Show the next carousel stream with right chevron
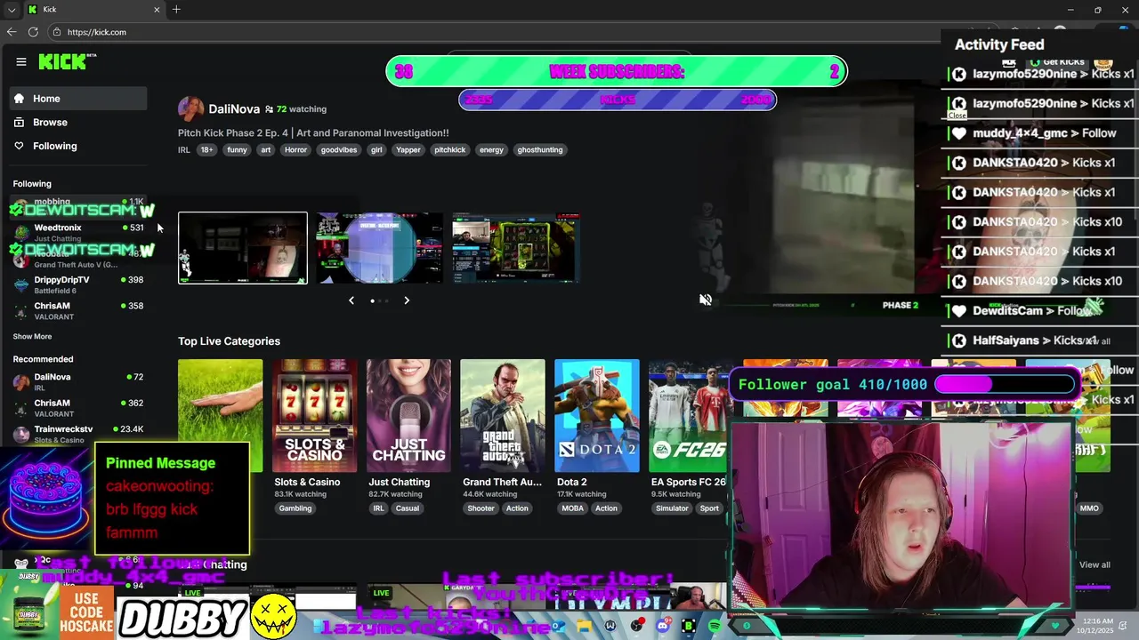 [407, 300]
